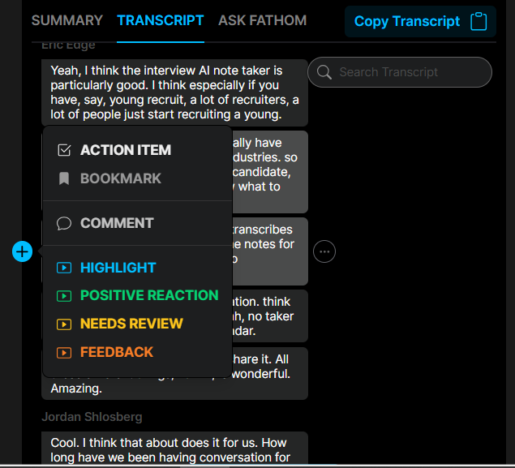Open the three-dots more options button
515x468 pixels.
[324, 251]
